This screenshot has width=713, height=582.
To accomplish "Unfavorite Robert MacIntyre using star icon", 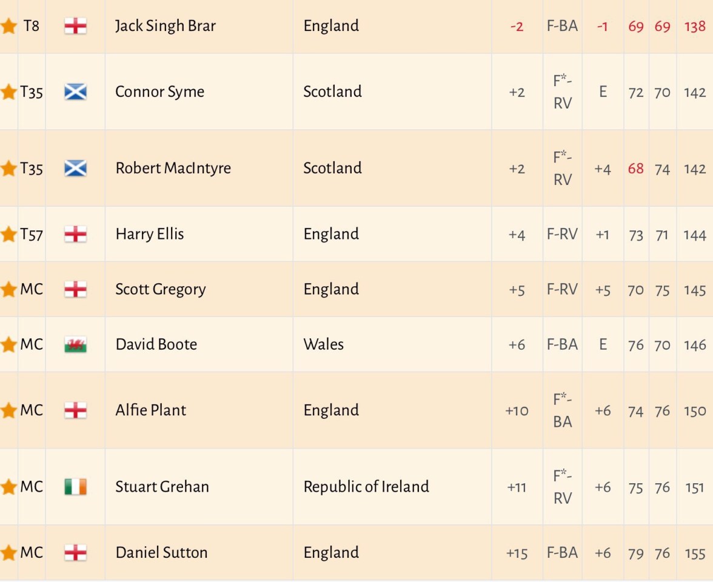I will coord(8,169).
